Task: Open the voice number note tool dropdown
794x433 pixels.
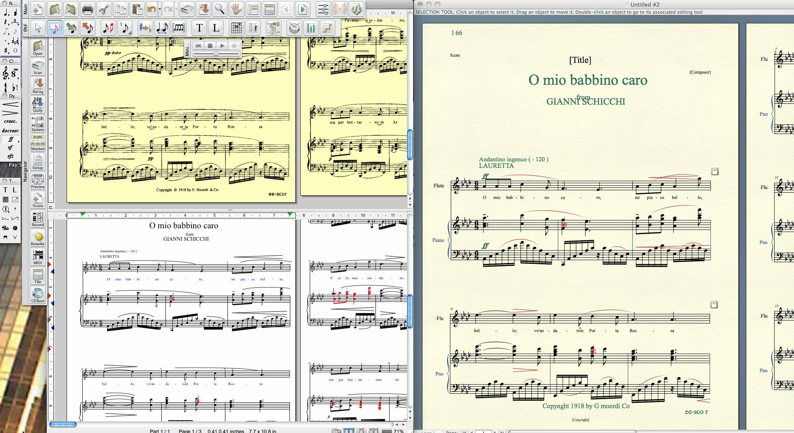Action: pyautogui.click(x=125, y=28)
